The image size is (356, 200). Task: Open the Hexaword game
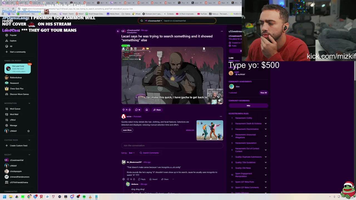coord(14,83)
